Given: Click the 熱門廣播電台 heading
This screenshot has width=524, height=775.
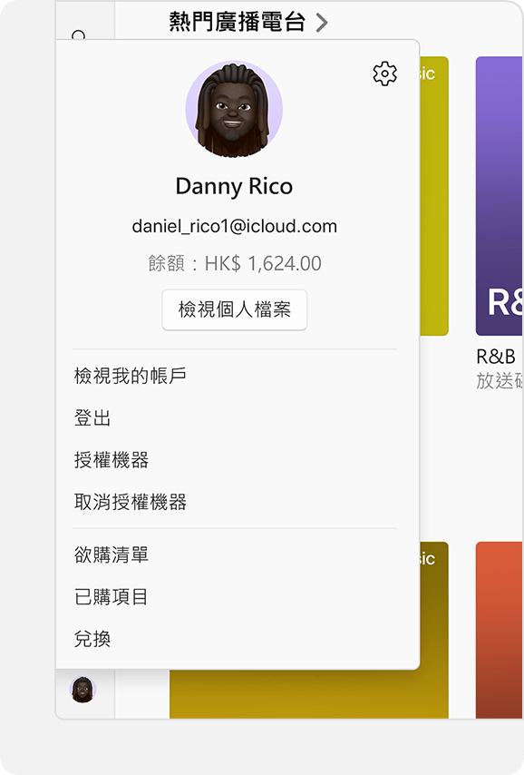Looking at the screenshot, I should pos(237,23).
